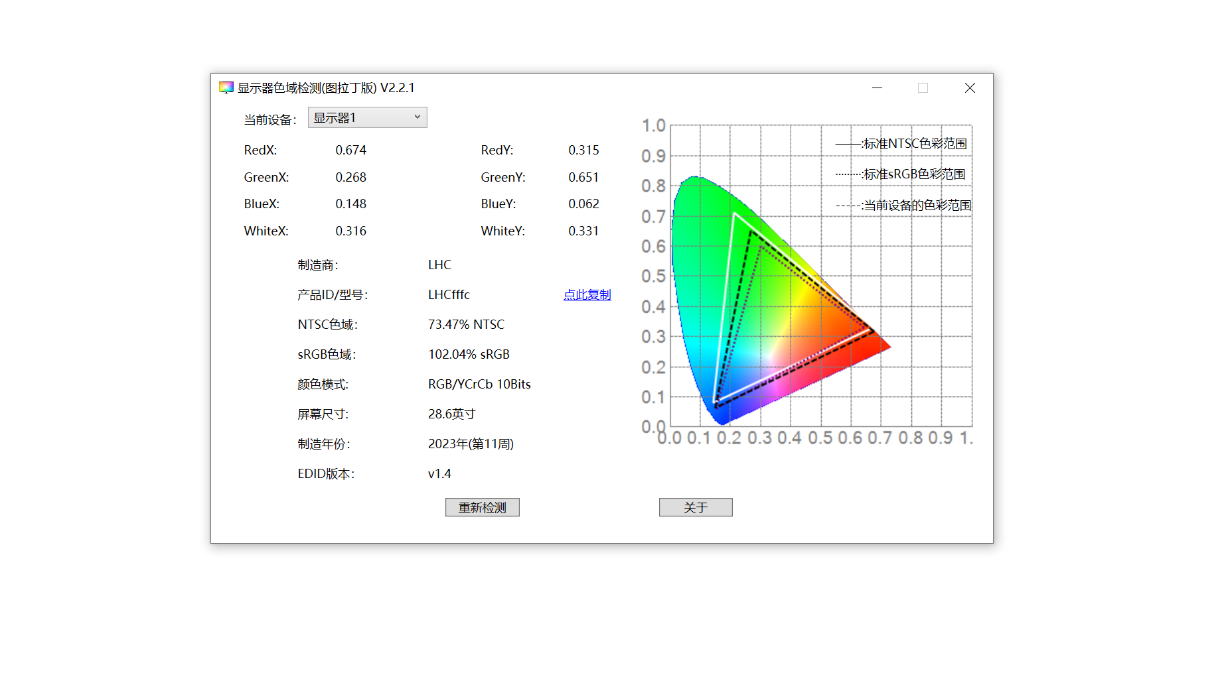Minimize the color gamut detection window
Viewport: 1218px width, 673px height.
[877, 88]
